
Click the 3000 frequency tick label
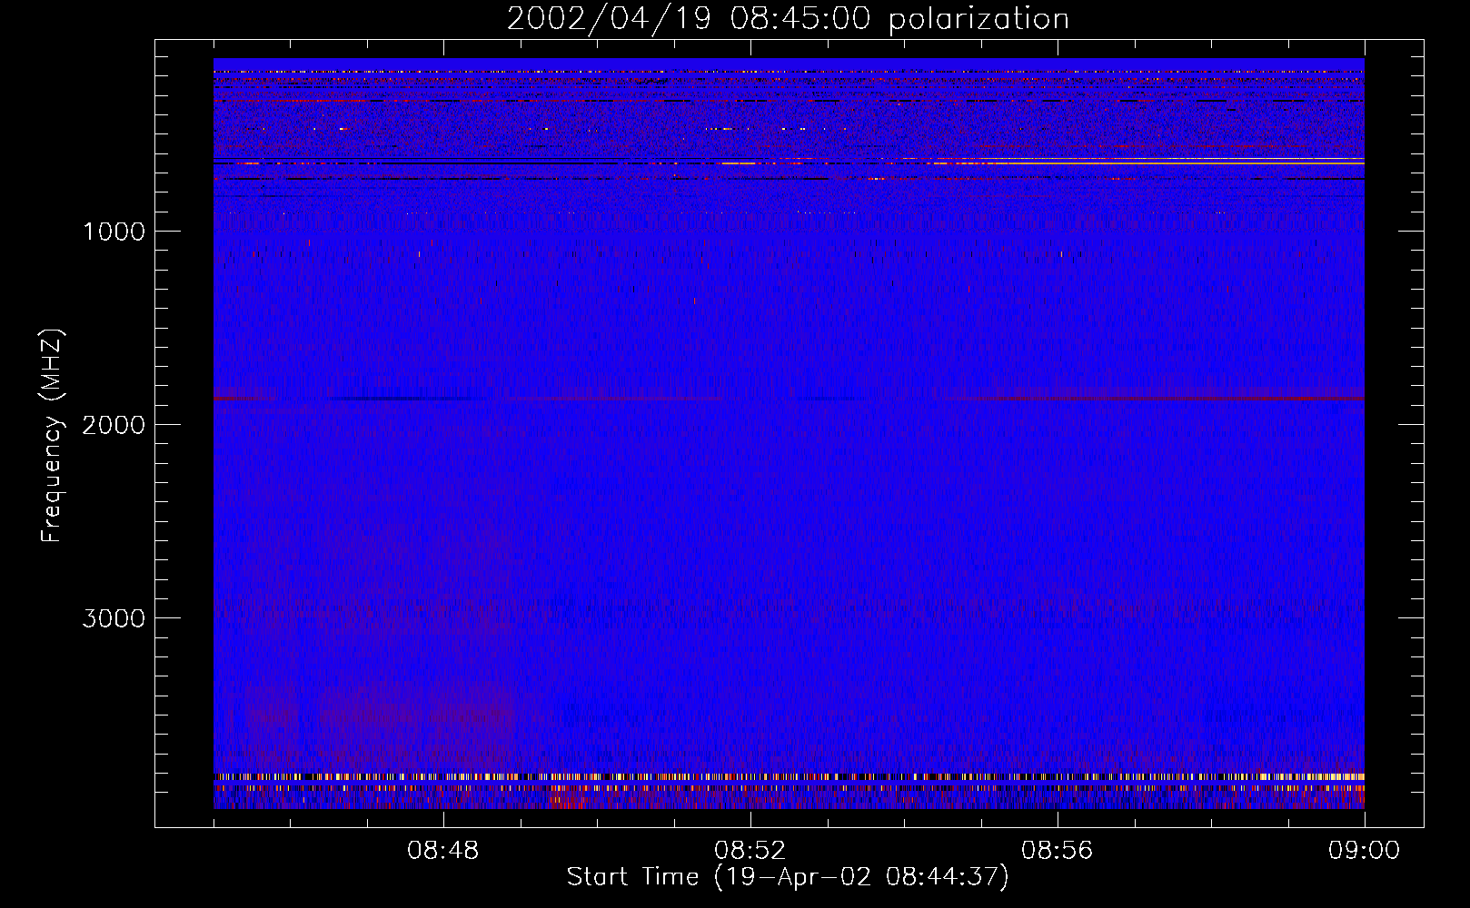pos(114,618)
